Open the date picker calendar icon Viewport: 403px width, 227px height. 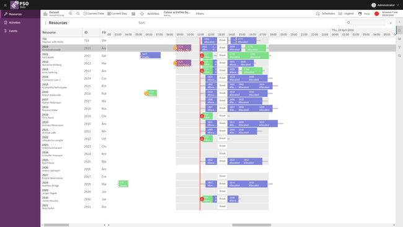coord(133,14)
